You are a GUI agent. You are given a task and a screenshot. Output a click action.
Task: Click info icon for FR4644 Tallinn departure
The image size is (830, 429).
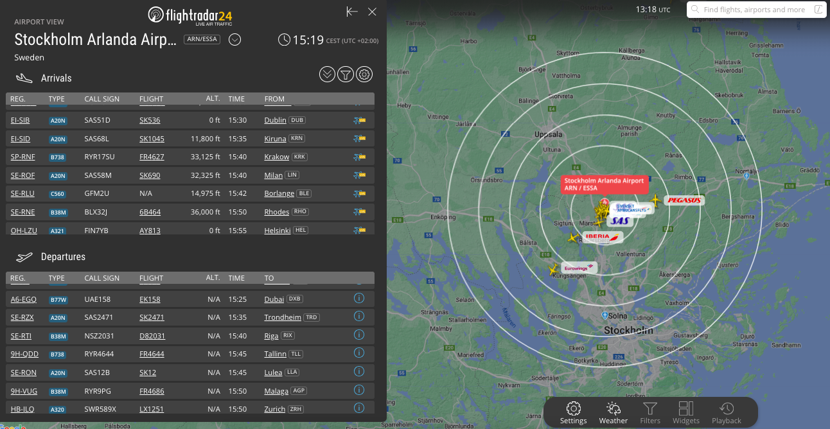pyautogui.click(x=359, y=353)
